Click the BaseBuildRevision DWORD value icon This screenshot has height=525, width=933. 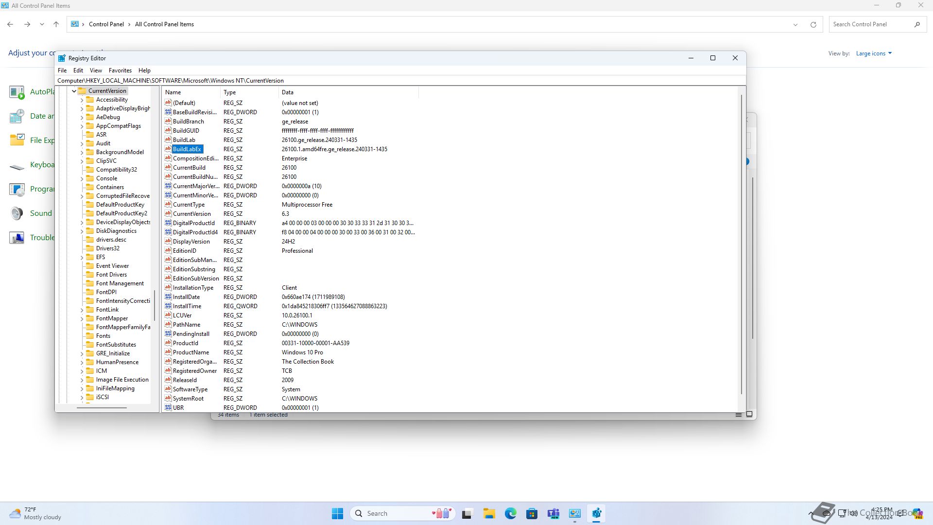(168, 112)
